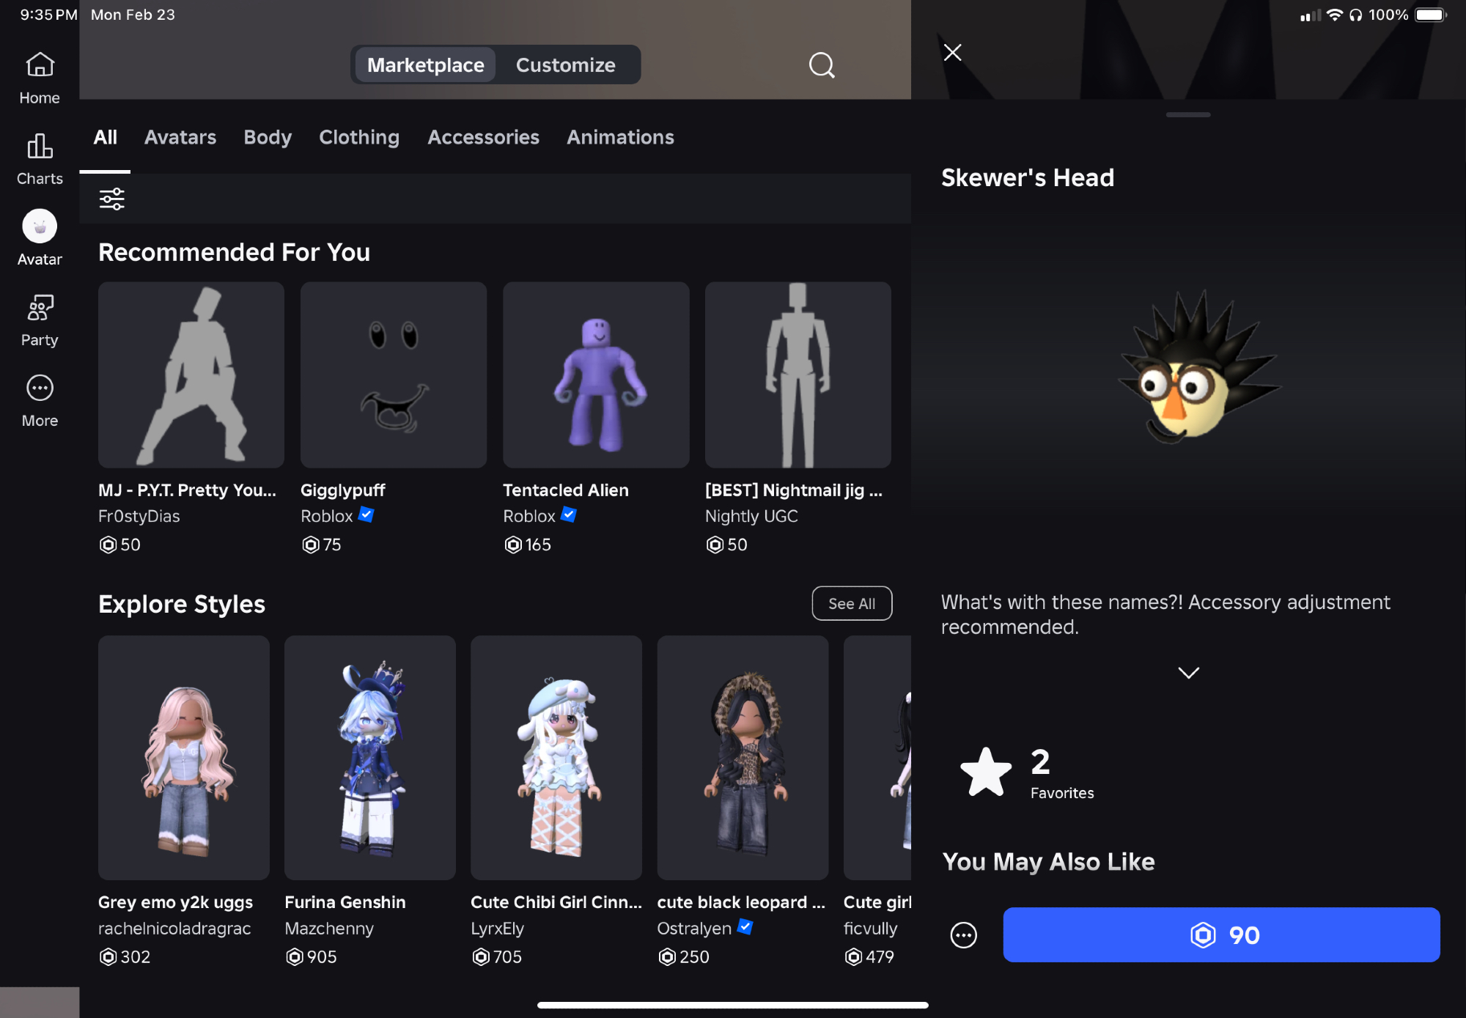Open the item options ellipsis button
The height and width of the screenshot is (1018, 1466).
coord(963,935)
